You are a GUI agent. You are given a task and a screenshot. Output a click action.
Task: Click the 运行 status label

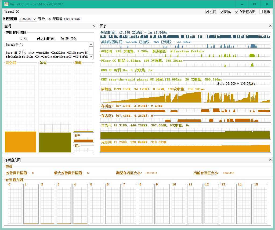24,38
